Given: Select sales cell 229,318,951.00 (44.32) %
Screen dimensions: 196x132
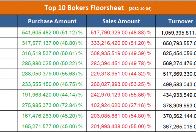Looking at the screenshot, I should pyautogui.click(x=121, y=74).
